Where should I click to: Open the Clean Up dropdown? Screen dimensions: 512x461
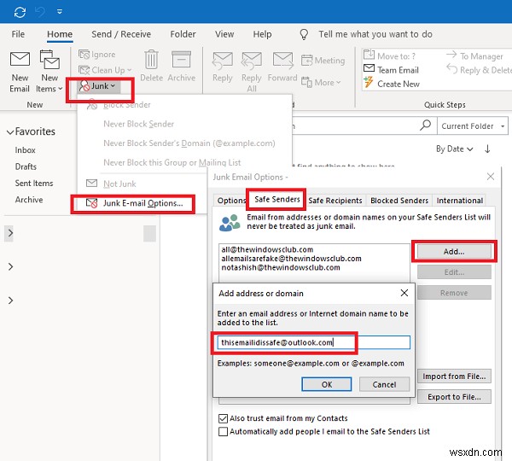point(105,70)
